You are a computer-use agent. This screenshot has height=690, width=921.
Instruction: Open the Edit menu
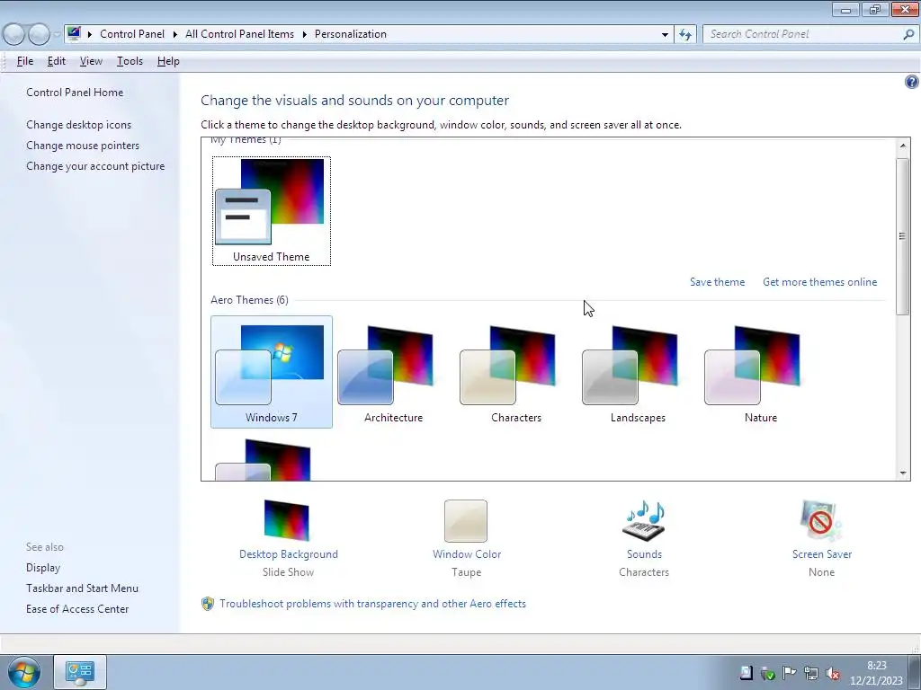point(57,61)
